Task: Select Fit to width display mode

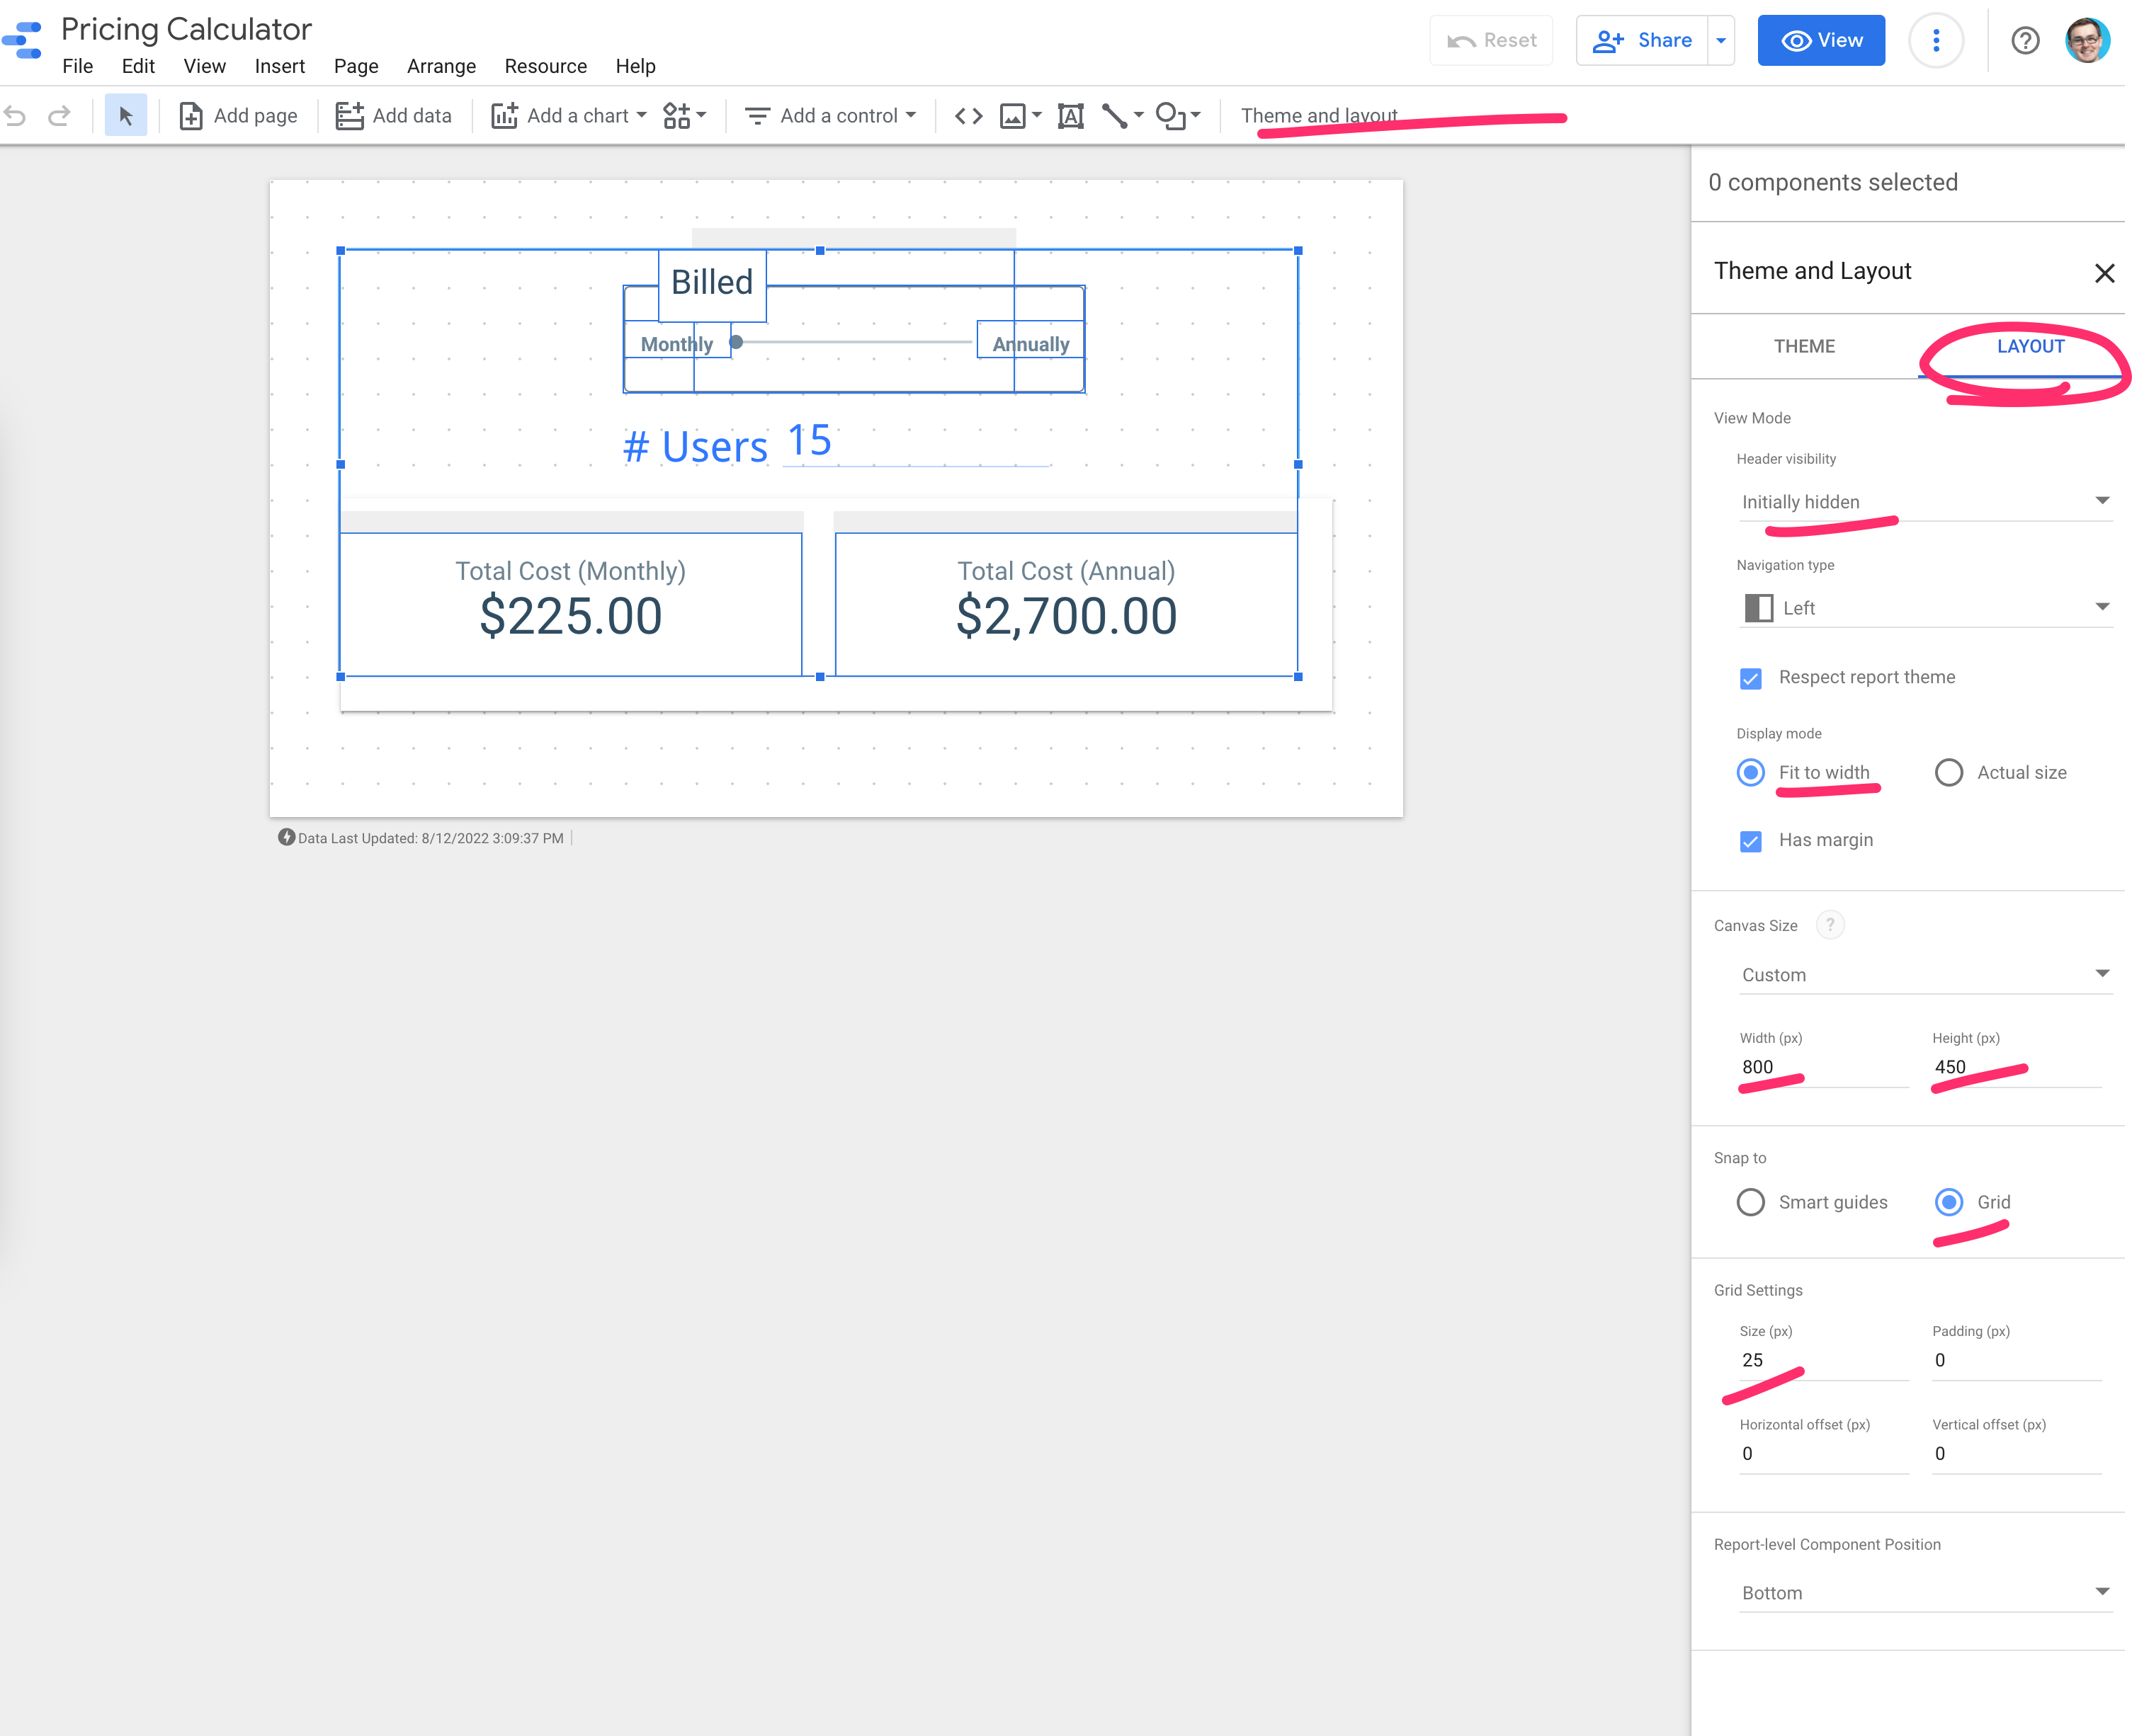Action: 1750,772
